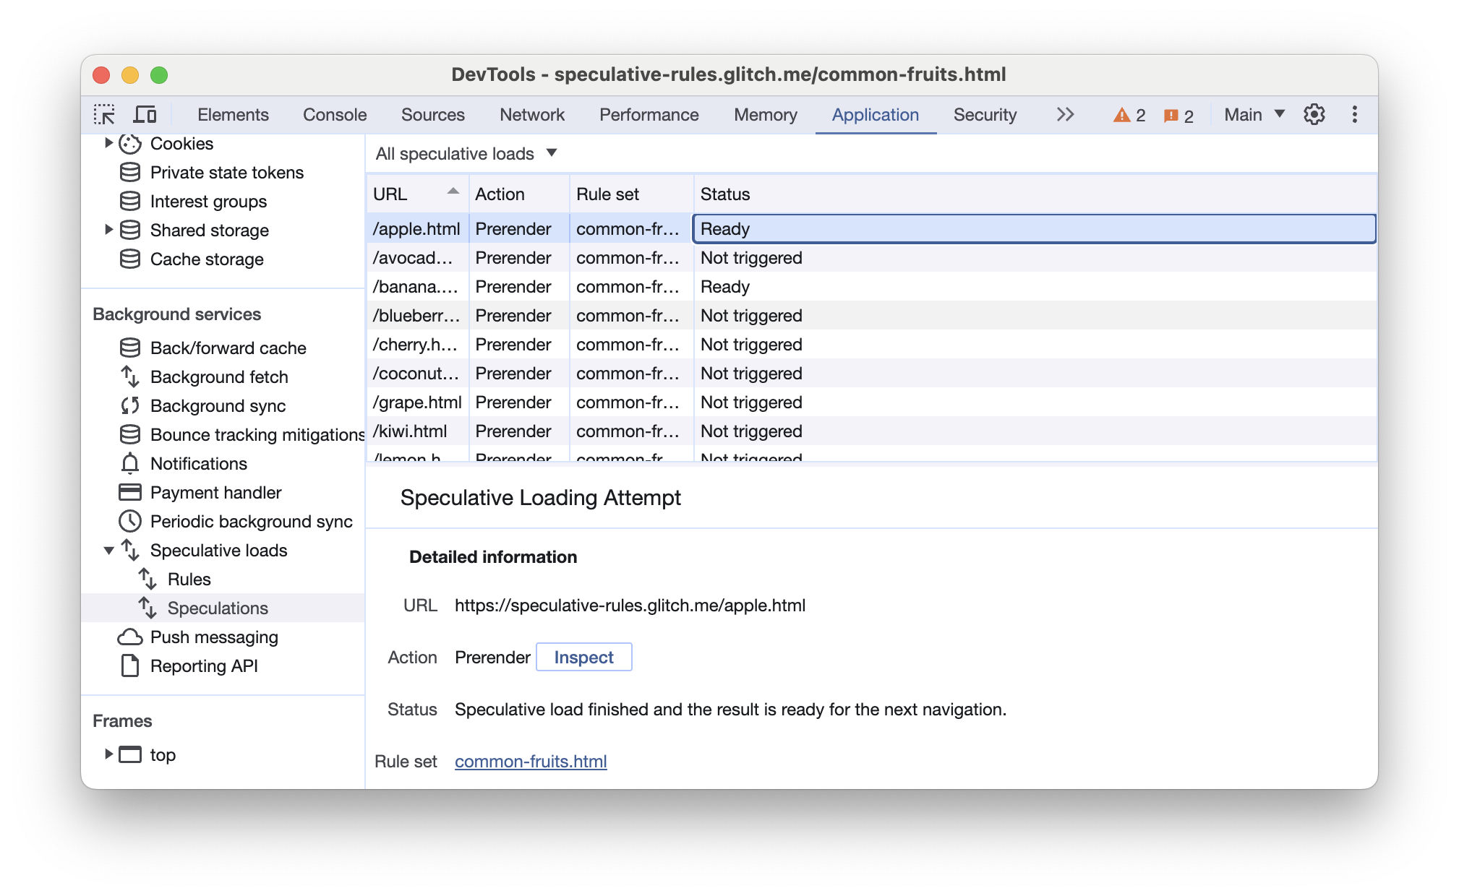The height and width of the screenshot is (896, 1459).
Task: Click the Speculations icon under Speculative loads
Action: (x=148, y=606)
